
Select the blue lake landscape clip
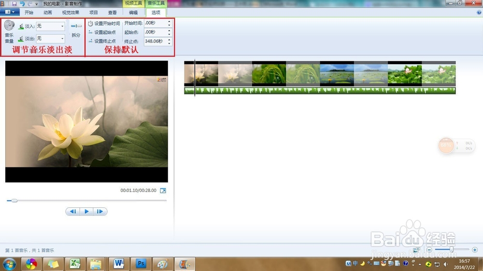337,73
